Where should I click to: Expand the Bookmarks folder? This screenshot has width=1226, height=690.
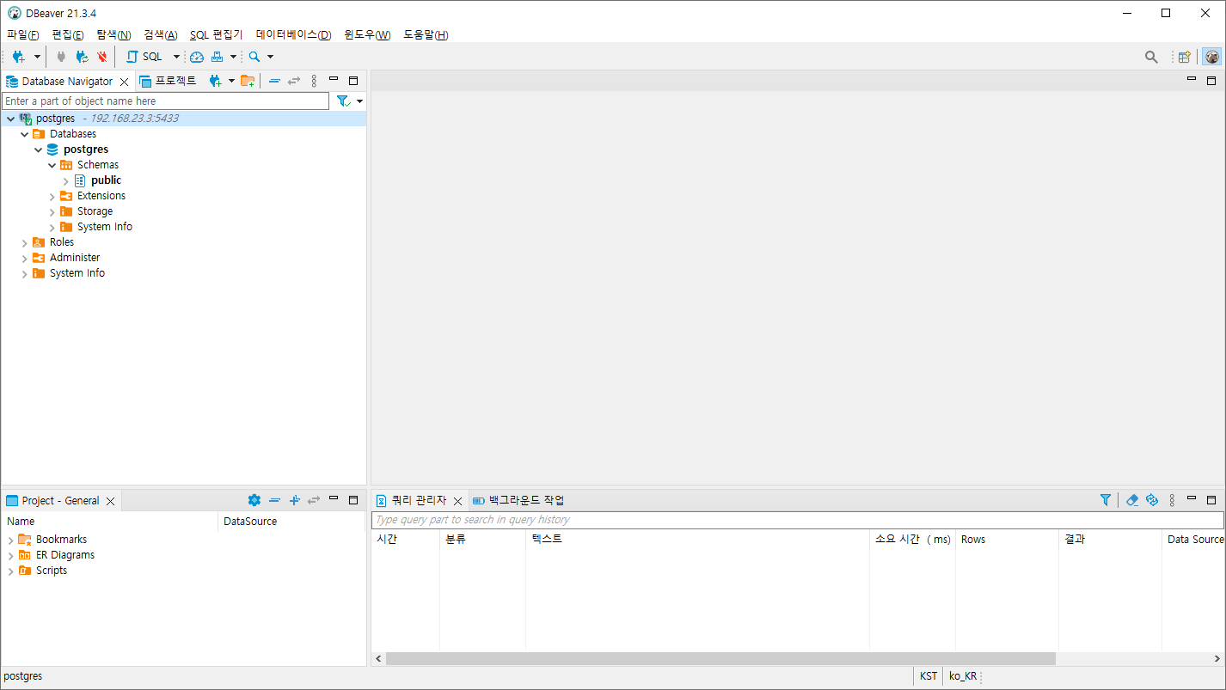pyautogui.click(x=10, y=540)
